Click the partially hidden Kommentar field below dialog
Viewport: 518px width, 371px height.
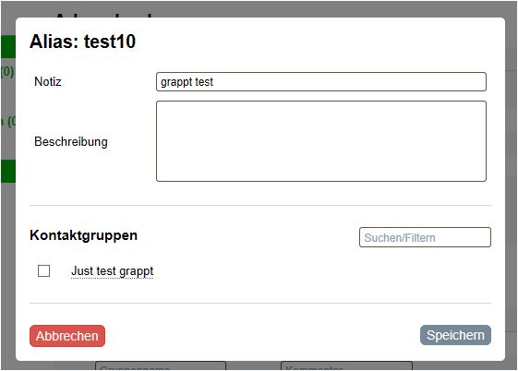pyautogui.click(x=346, y=365)
